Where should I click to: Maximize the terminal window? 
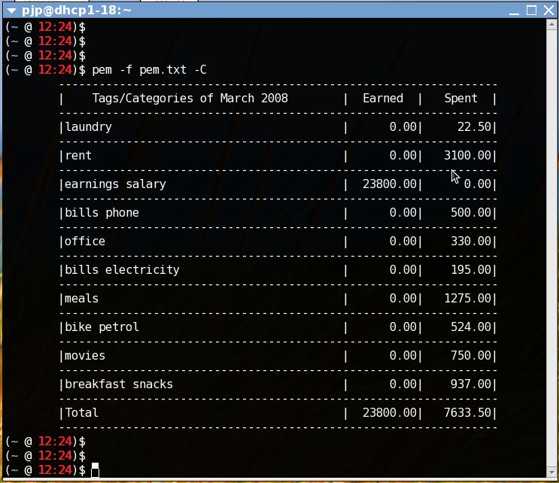point(531,11)
